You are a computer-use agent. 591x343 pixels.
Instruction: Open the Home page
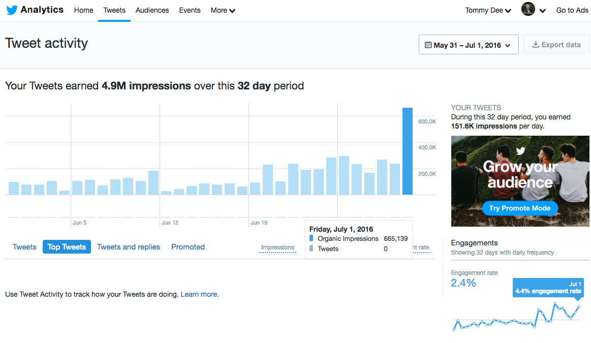click(83, 10)
